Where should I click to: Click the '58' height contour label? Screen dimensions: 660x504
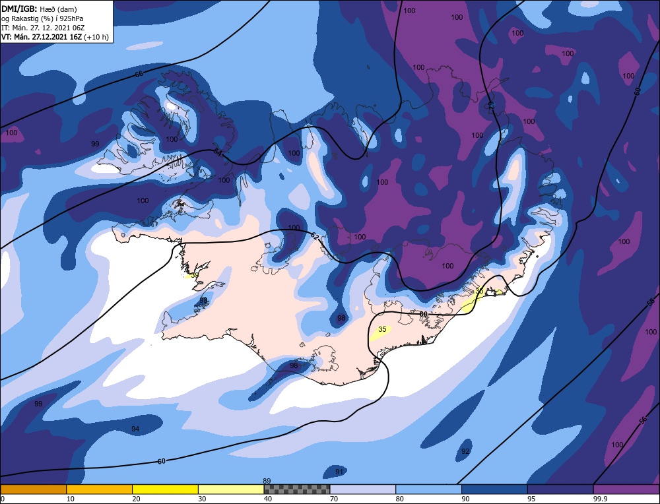[x=651, y=302]
